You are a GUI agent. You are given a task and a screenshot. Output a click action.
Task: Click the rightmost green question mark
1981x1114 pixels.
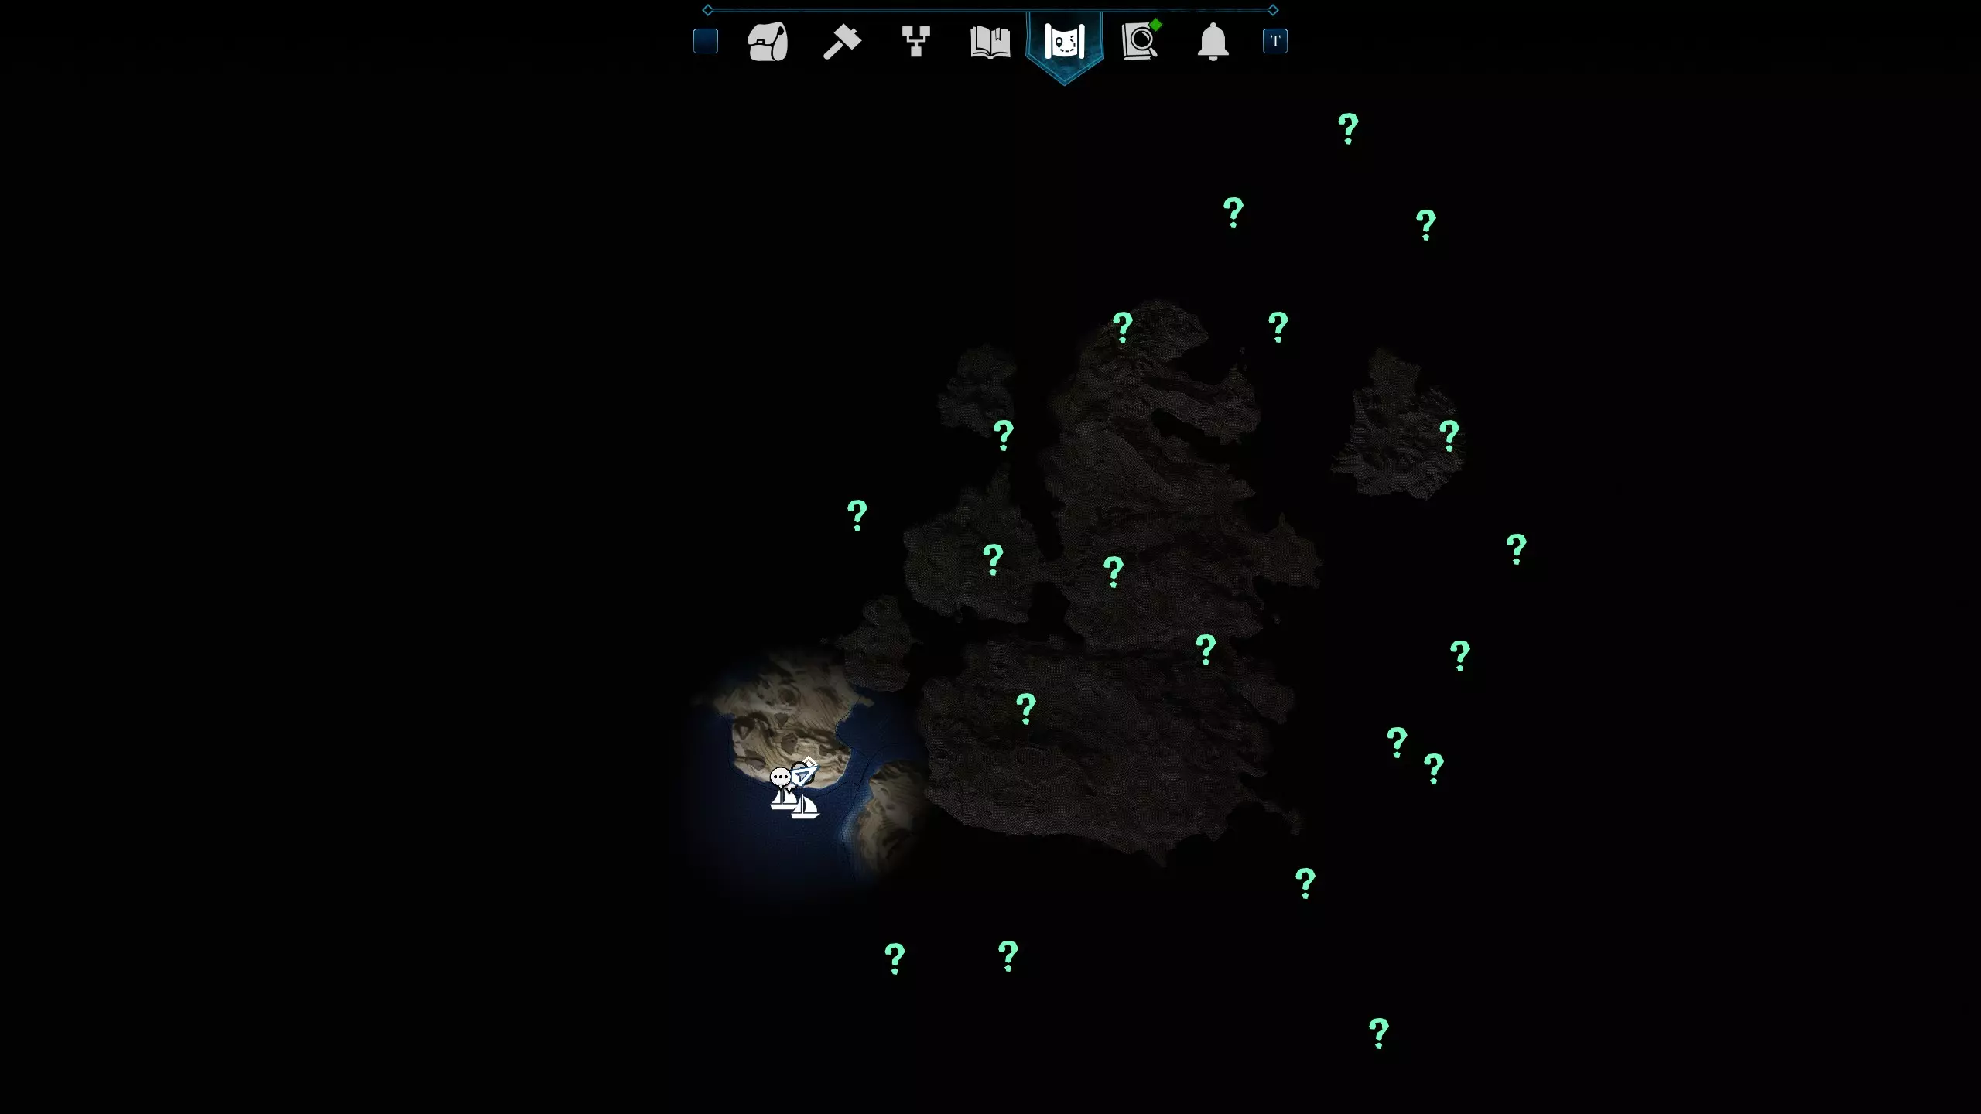click(1516, 549)
